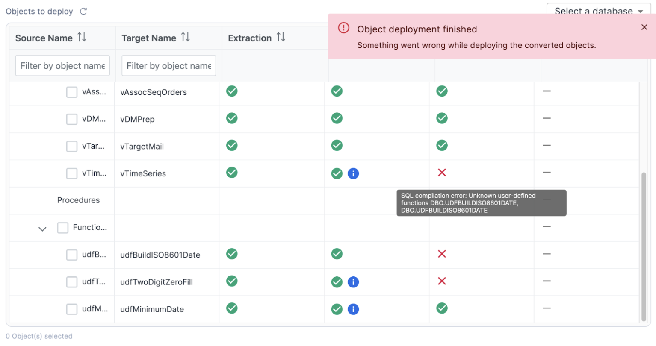Click blue info icon for udfTwoDigitZeroFill
Viewport: 656px width, 346px height.
[353, 282]
